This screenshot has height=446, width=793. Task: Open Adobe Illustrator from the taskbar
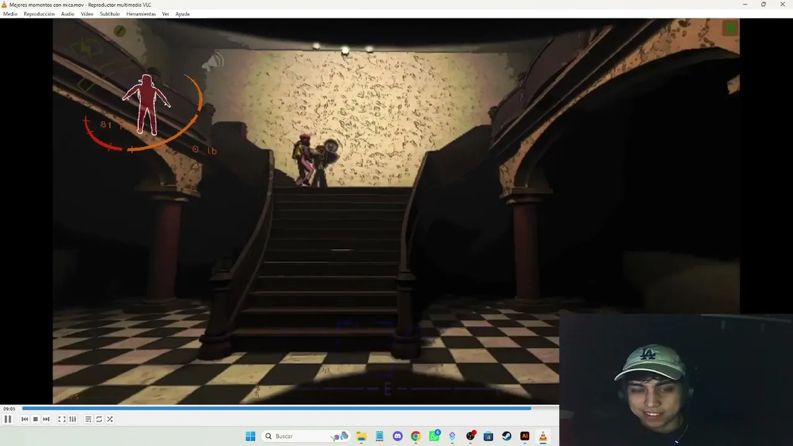pyautogui.click(x=525, y=436)
